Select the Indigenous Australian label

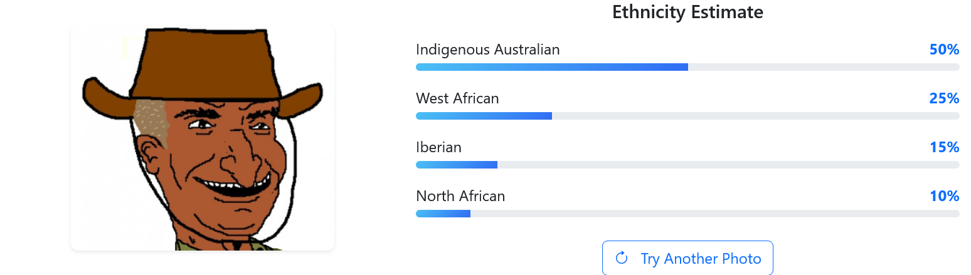(x=487, y=49)
